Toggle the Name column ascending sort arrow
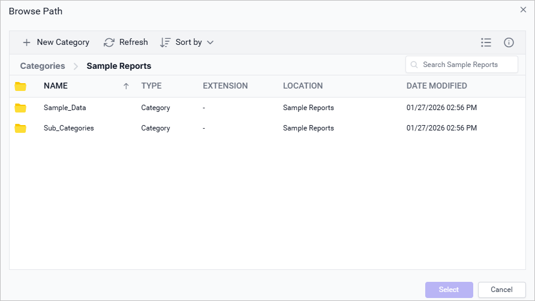The width and height of the screenshot is (535, 301). (x=126, y=86)
